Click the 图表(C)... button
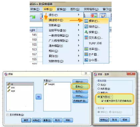Viewport: 140px width, 127px height. [x=80, y=86]
